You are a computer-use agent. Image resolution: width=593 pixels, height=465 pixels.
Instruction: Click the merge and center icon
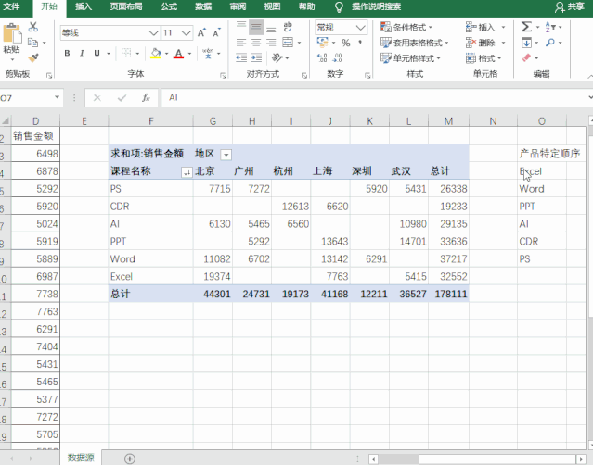click(288, 43)
